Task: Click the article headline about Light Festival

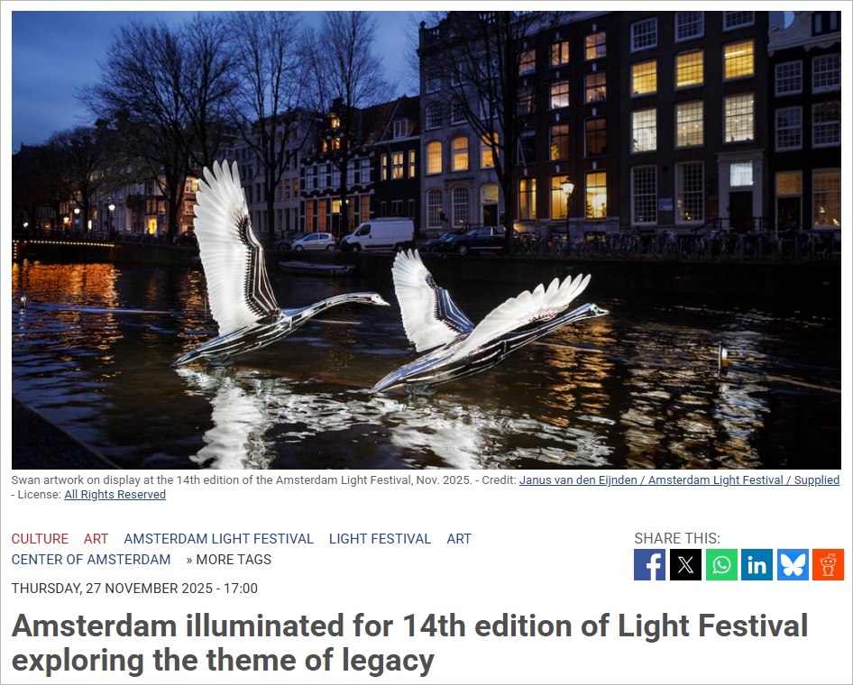Action: (409, 643)
